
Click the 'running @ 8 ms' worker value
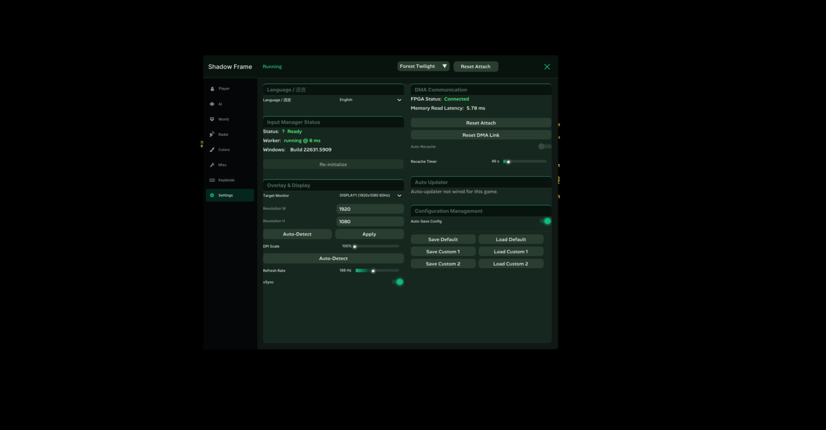coord(302,140)
